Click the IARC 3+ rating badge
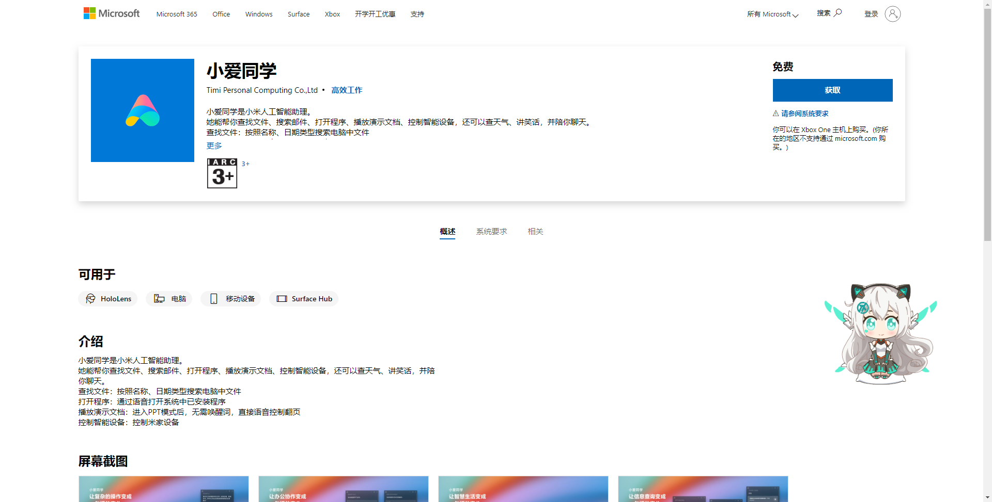992x502 pixels. [x=222, y=173]
